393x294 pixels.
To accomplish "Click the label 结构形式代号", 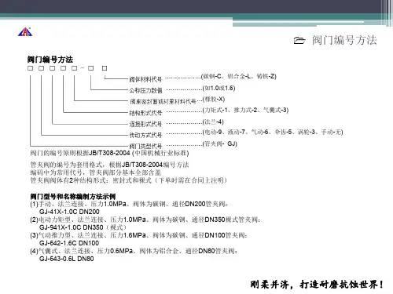I will click(x=145, y=113).
